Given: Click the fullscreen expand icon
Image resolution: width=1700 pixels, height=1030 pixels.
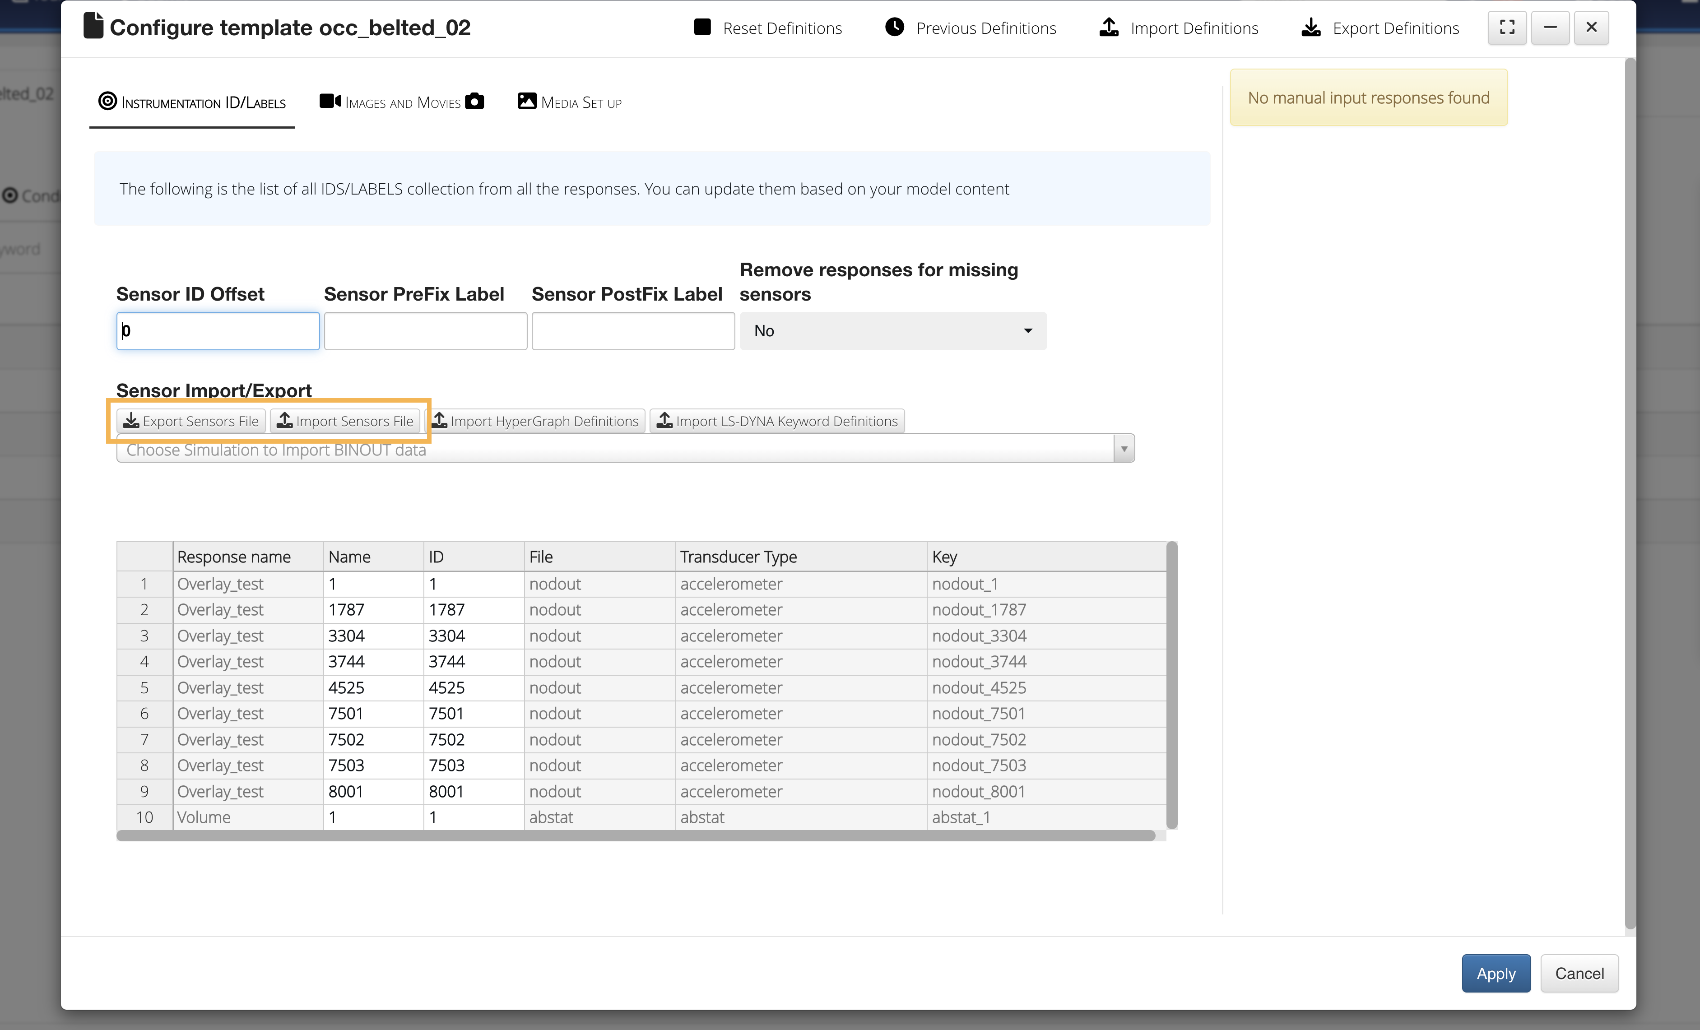Looking at the screenshot, I should [1507, 28].
